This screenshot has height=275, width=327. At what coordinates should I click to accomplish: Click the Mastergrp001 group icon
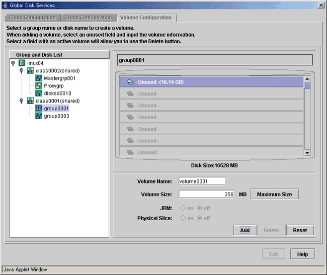pyautogui.click(x=39, y=78)
